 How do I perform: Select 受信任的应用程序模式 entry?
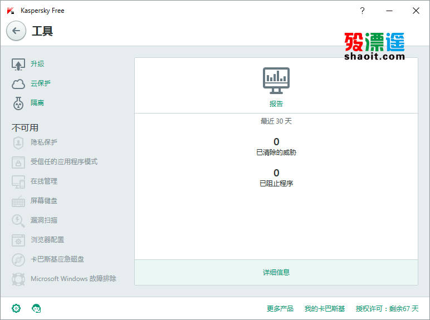pos(64,161)
